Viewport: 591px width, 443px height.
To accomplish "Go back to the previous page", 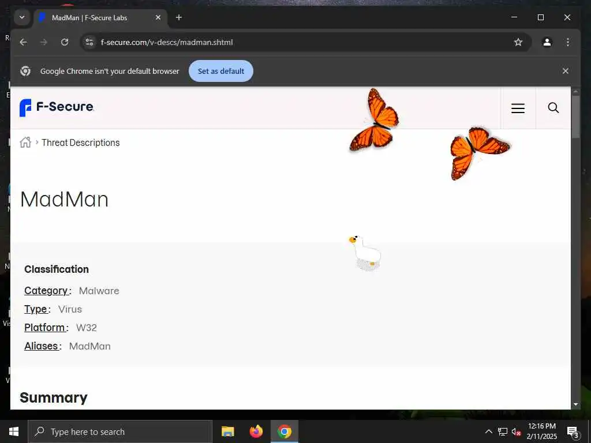I will 23,42.
